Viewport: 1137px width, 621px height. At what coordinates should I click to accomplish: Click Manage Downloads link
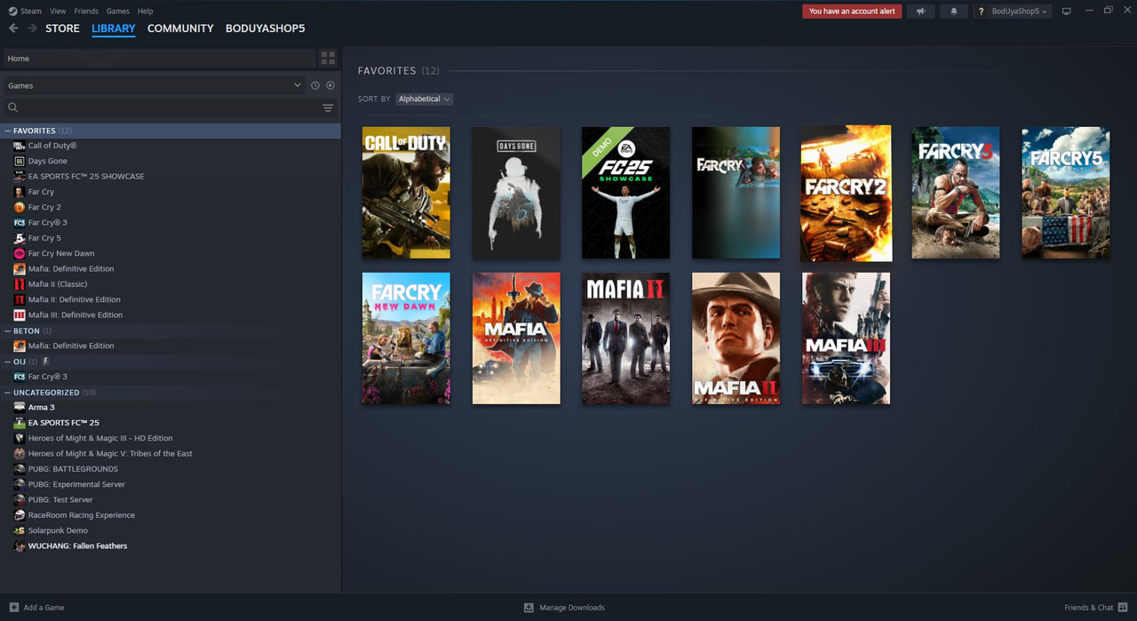(572, 608)
